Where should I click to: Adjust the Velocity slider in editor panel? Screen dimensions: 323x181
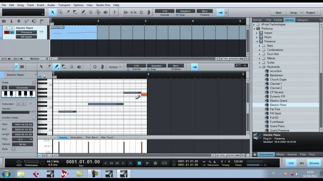point(19,112)
